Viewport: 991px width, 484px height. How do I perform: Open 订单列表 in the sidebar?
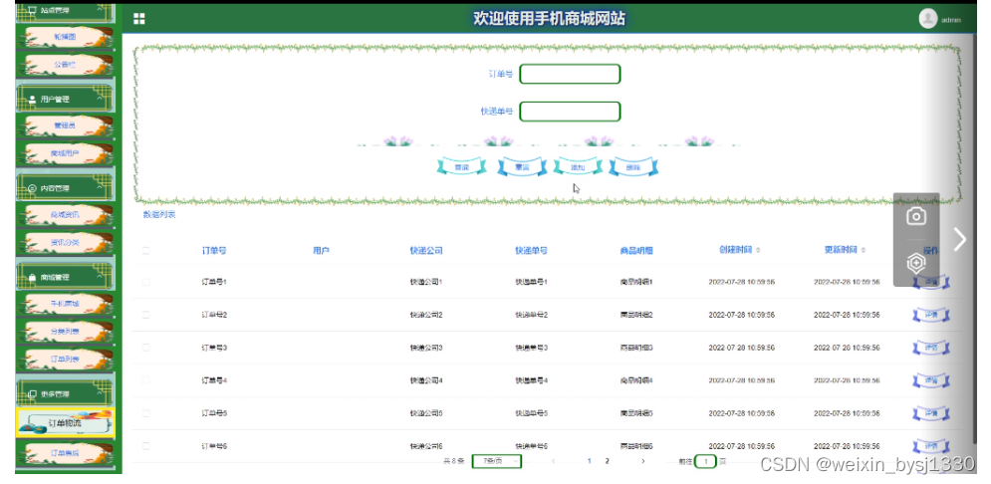tap(65, 359)
